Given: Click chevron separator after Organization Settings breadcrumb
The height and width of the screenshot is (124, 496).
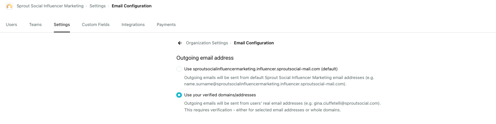Looking at the screenshot, I should coord(231,43).
